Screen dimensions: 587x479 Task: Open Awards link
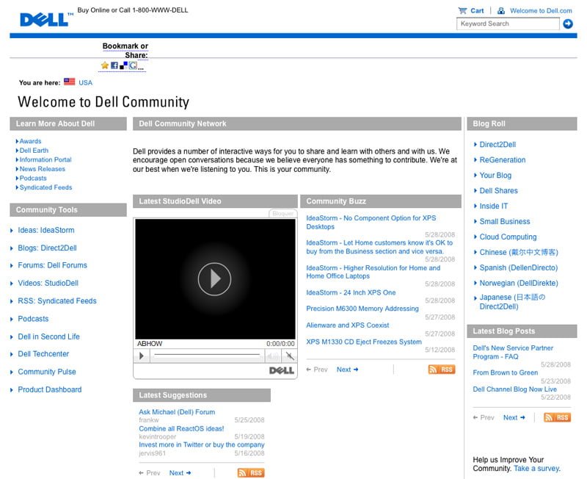click(x=30, y=141)
